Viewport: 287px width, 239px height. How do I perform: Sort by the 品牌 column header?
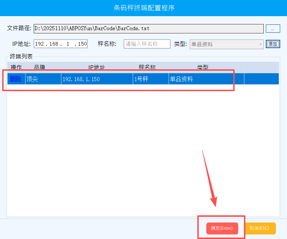39,67
